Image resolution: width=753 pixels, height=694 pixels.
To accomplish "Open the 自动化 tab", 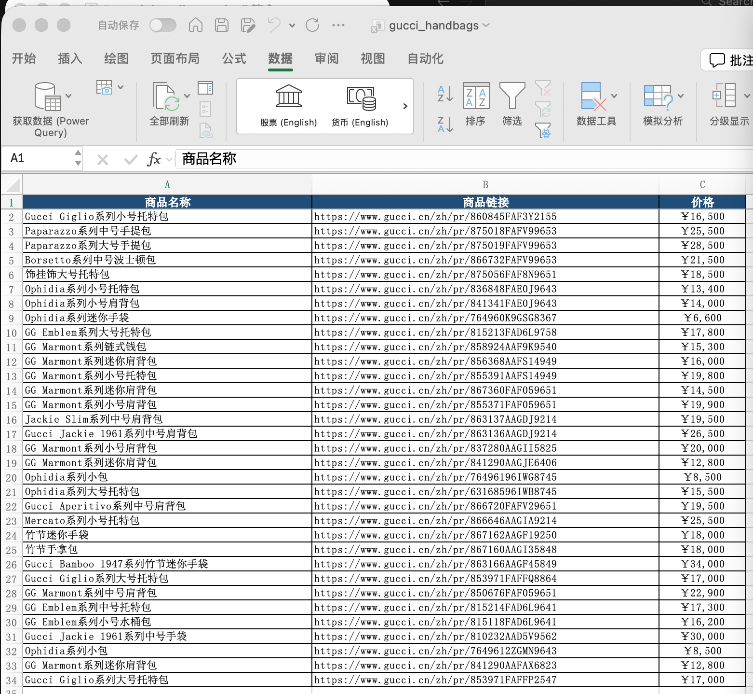I will (425, 59).
